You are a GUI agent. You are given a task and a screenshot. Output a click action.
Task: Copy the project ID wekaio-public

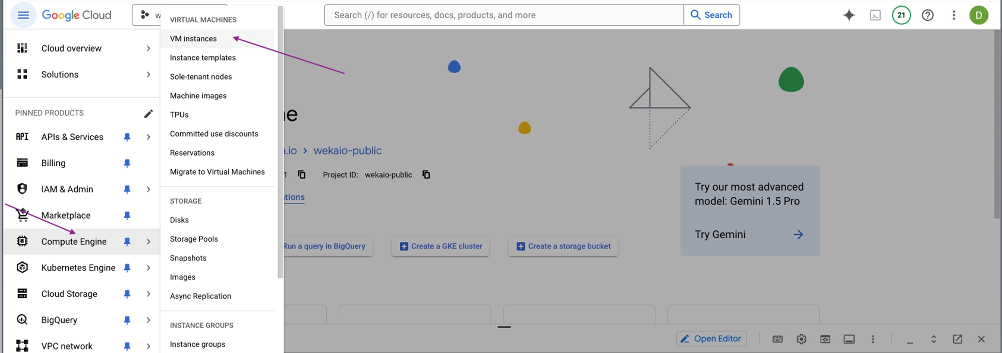tap(426, 174)
